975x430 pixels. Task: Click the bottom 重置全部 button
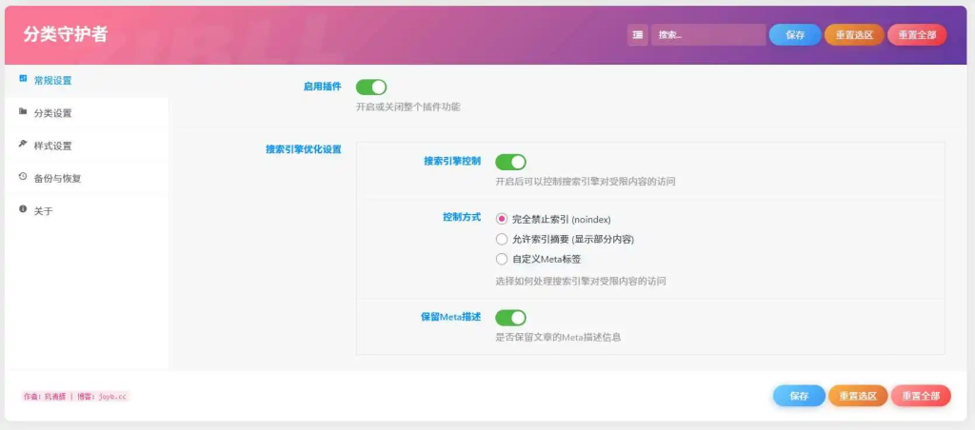tap(921, 396)
